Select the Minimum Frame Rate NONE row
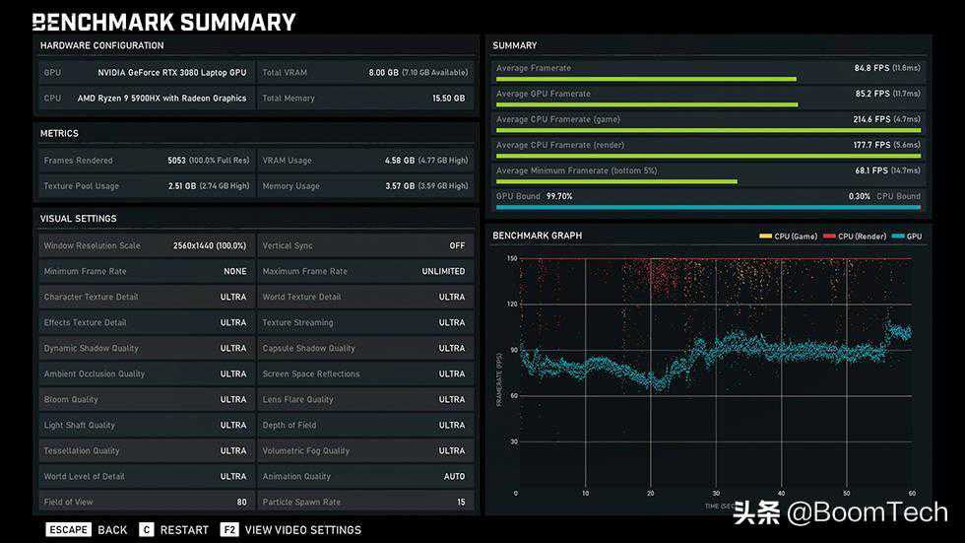Screen dimensions: 965x543 tap(145, 271)
